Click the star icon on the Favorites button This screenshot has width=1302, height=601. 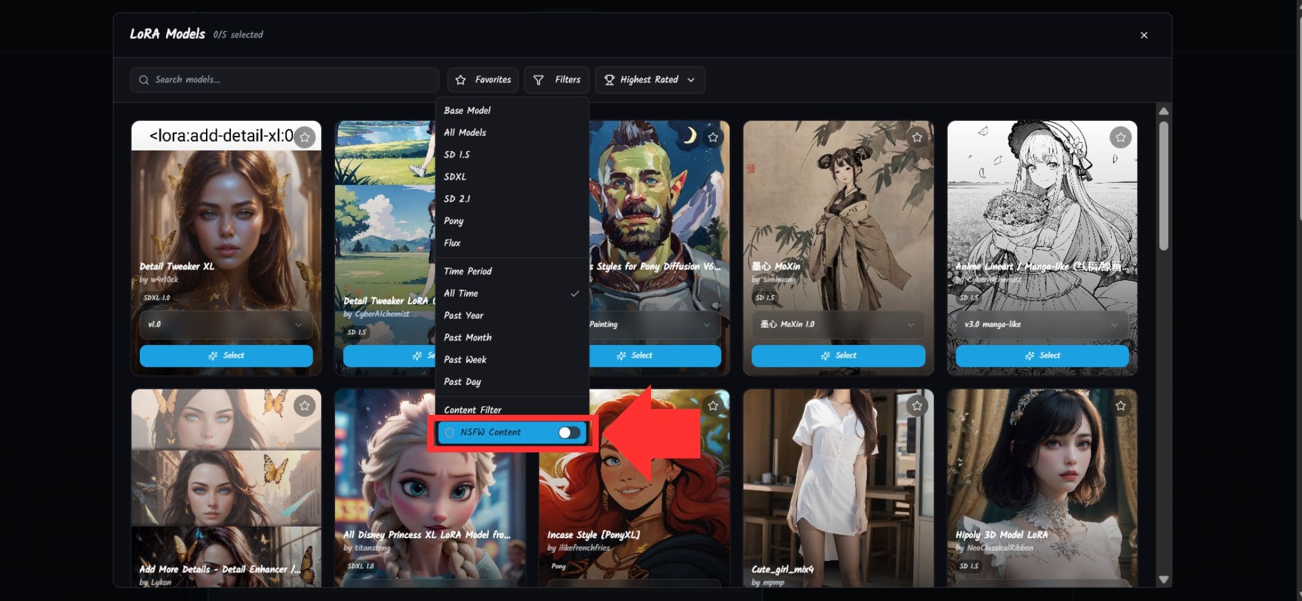pyautogui.click(x=462, y=79)
